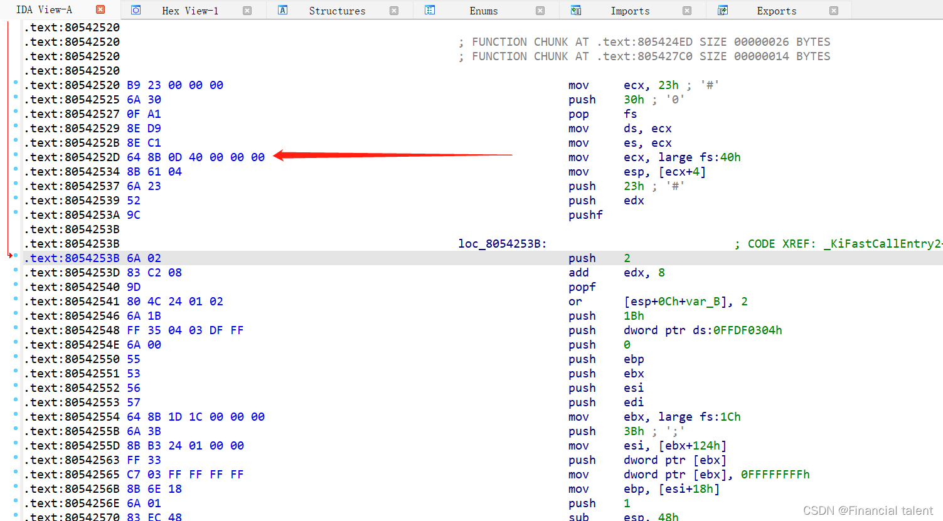Click the 'mov esp, [ecx+4]' operand
Viewport: 943px width, 521px height.
coord(664,172)
